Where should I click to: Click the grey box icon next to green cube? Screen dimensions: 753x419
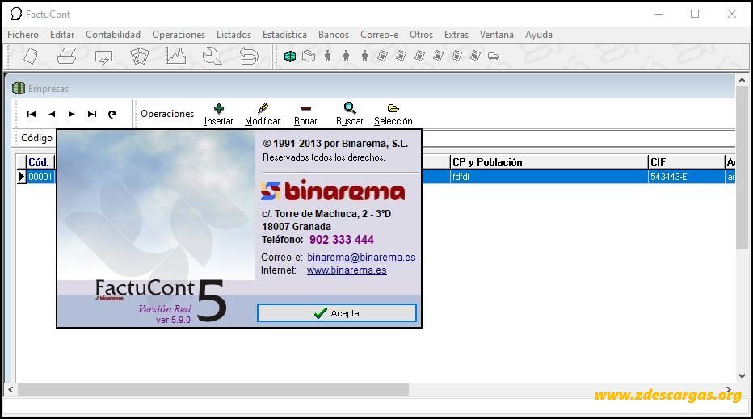point(309,57)
